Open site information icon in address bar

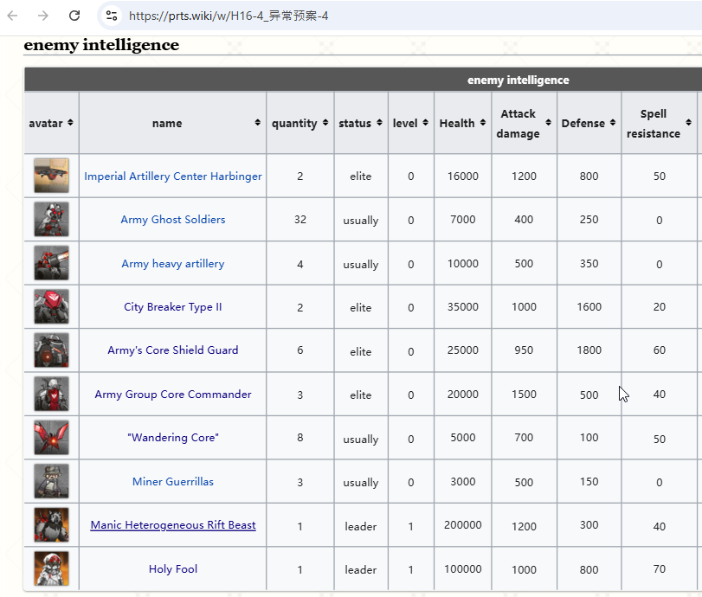110,16
